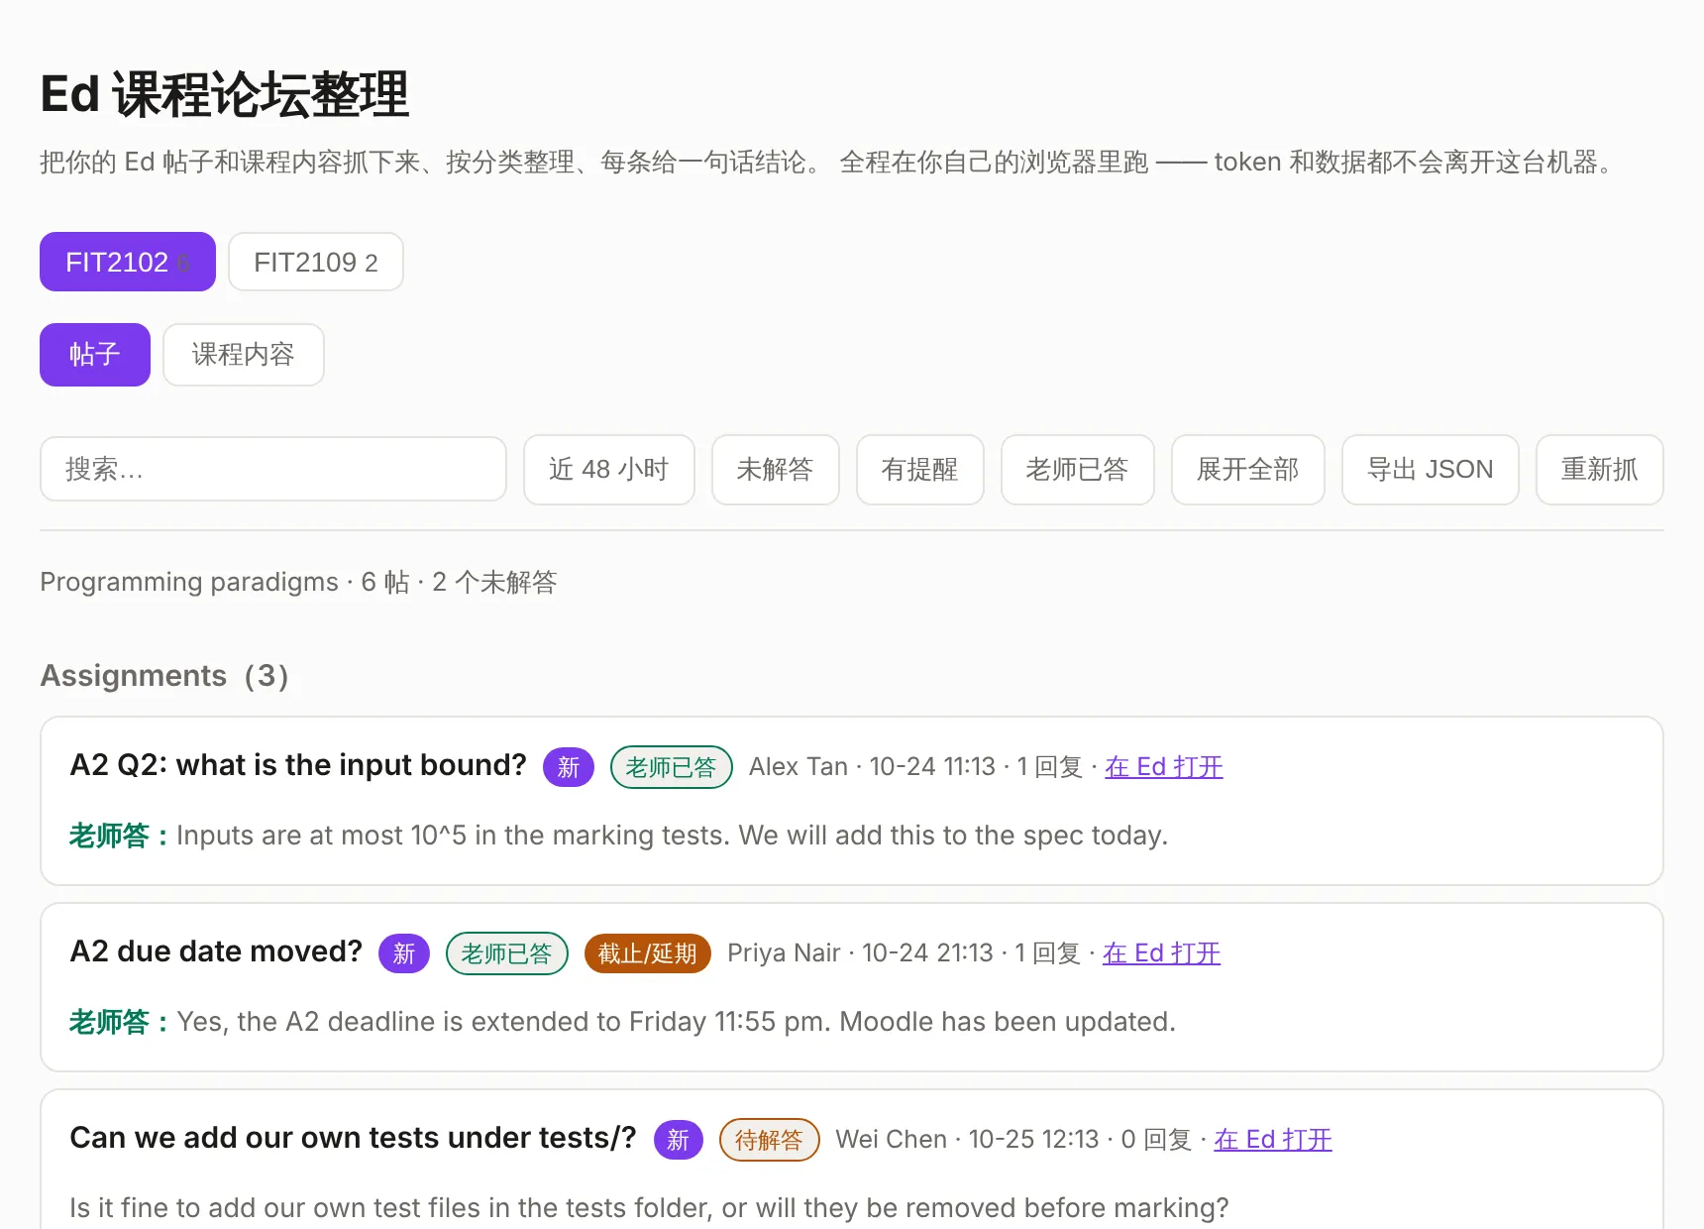Click the 截止/延期 badge

(648, 953)
